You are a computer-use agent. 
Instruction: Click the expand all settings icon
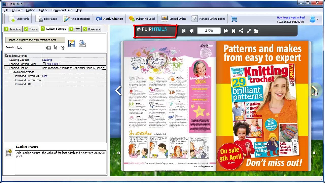click(x=55, y=48)
